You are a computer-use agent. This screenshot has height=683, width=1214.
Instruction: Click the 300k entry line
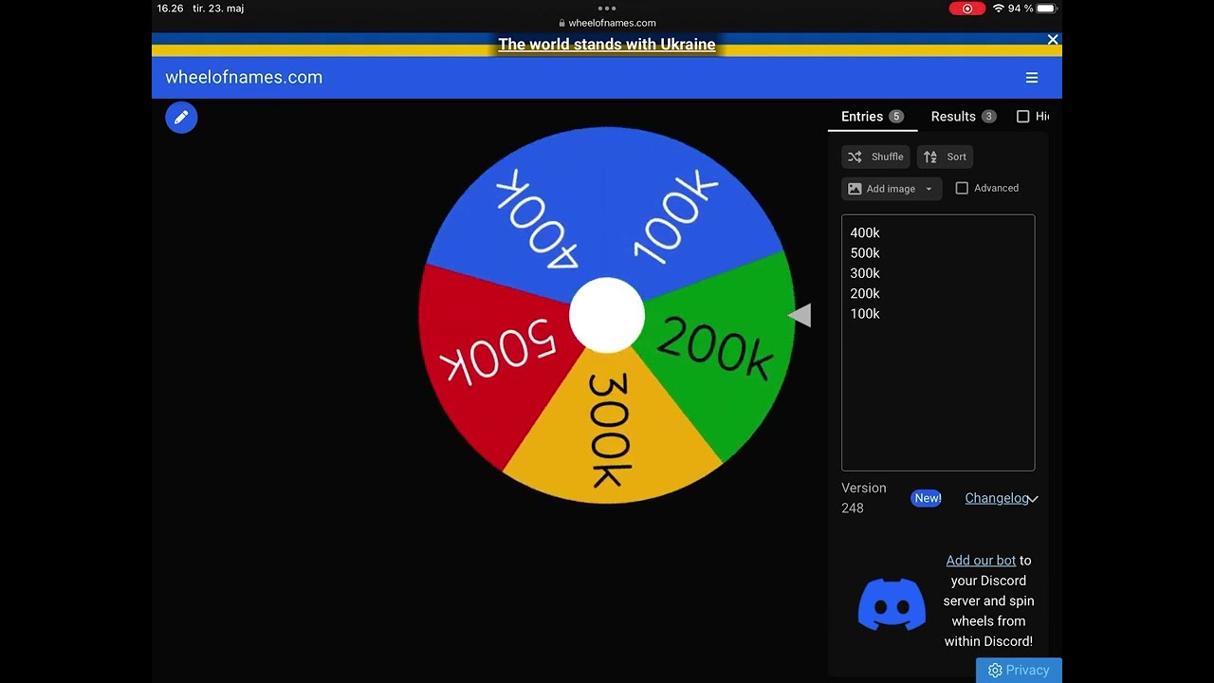[865, 273]
